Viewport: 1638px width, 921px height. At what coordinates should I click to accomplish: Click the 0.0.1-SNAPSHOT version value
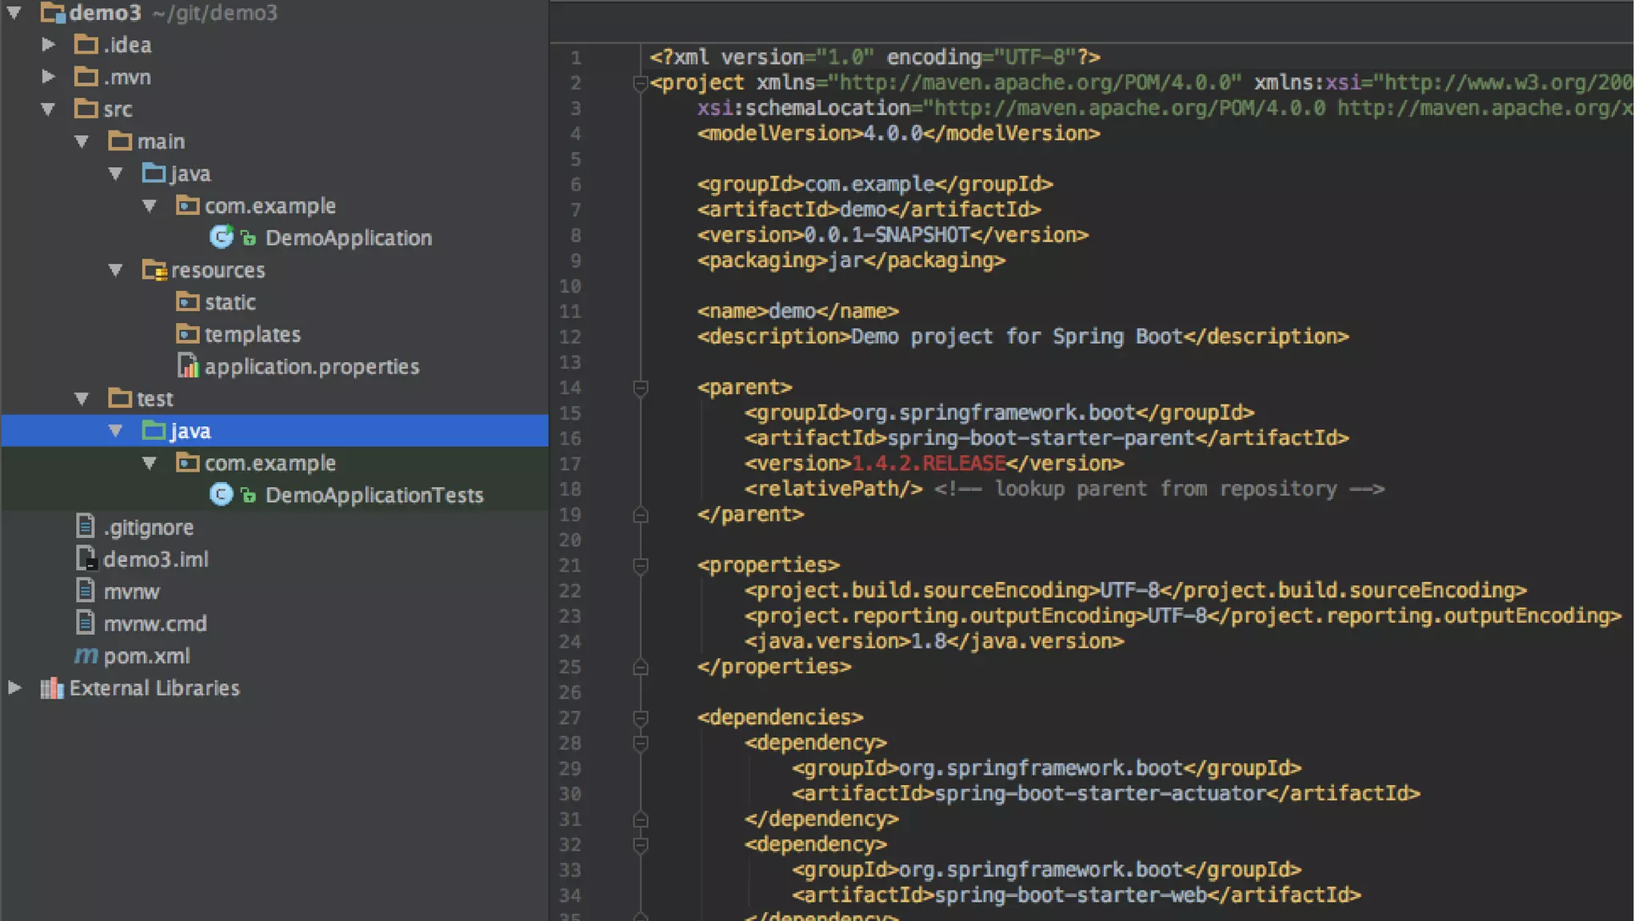pyautogui.click(x=887, y=235)
